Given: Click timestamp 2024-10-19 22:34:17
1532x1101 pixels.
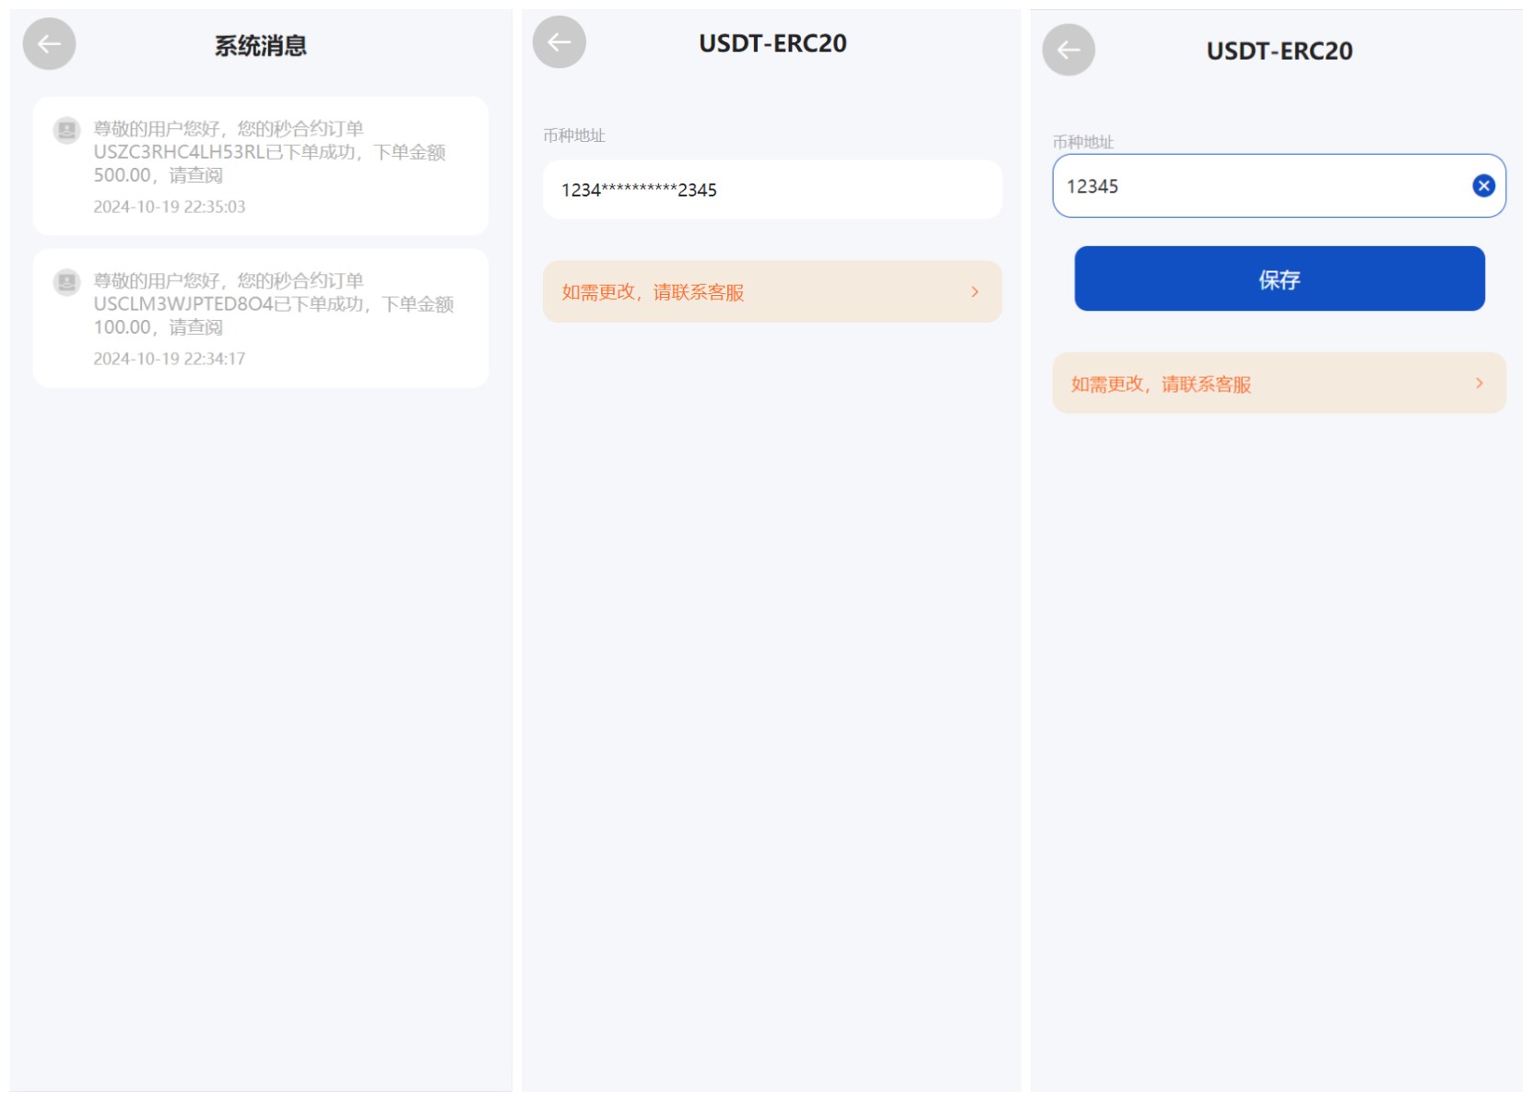Looking at the screenshot, I should (170, 359).
